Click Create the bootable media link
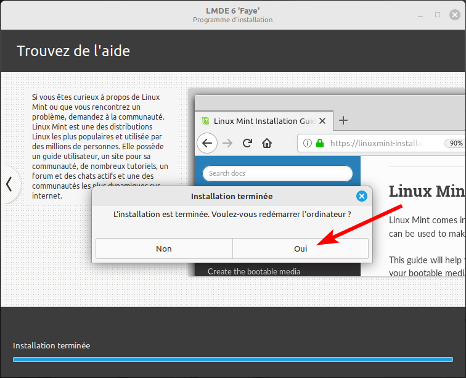This screenshot has width=466, height=378. [x=254, y=271]
